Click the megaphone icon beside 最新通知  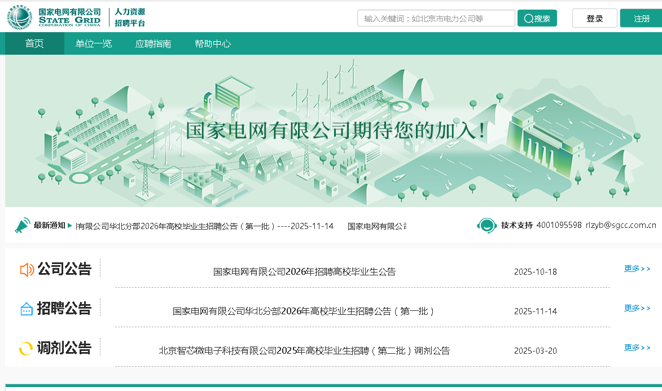pyautogui.click(x=23, y=226)
